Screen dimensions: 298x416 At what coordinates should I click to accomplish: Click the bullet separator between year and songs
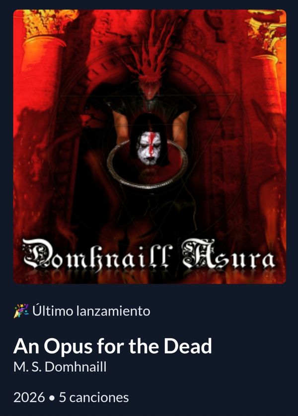point(52,398)
